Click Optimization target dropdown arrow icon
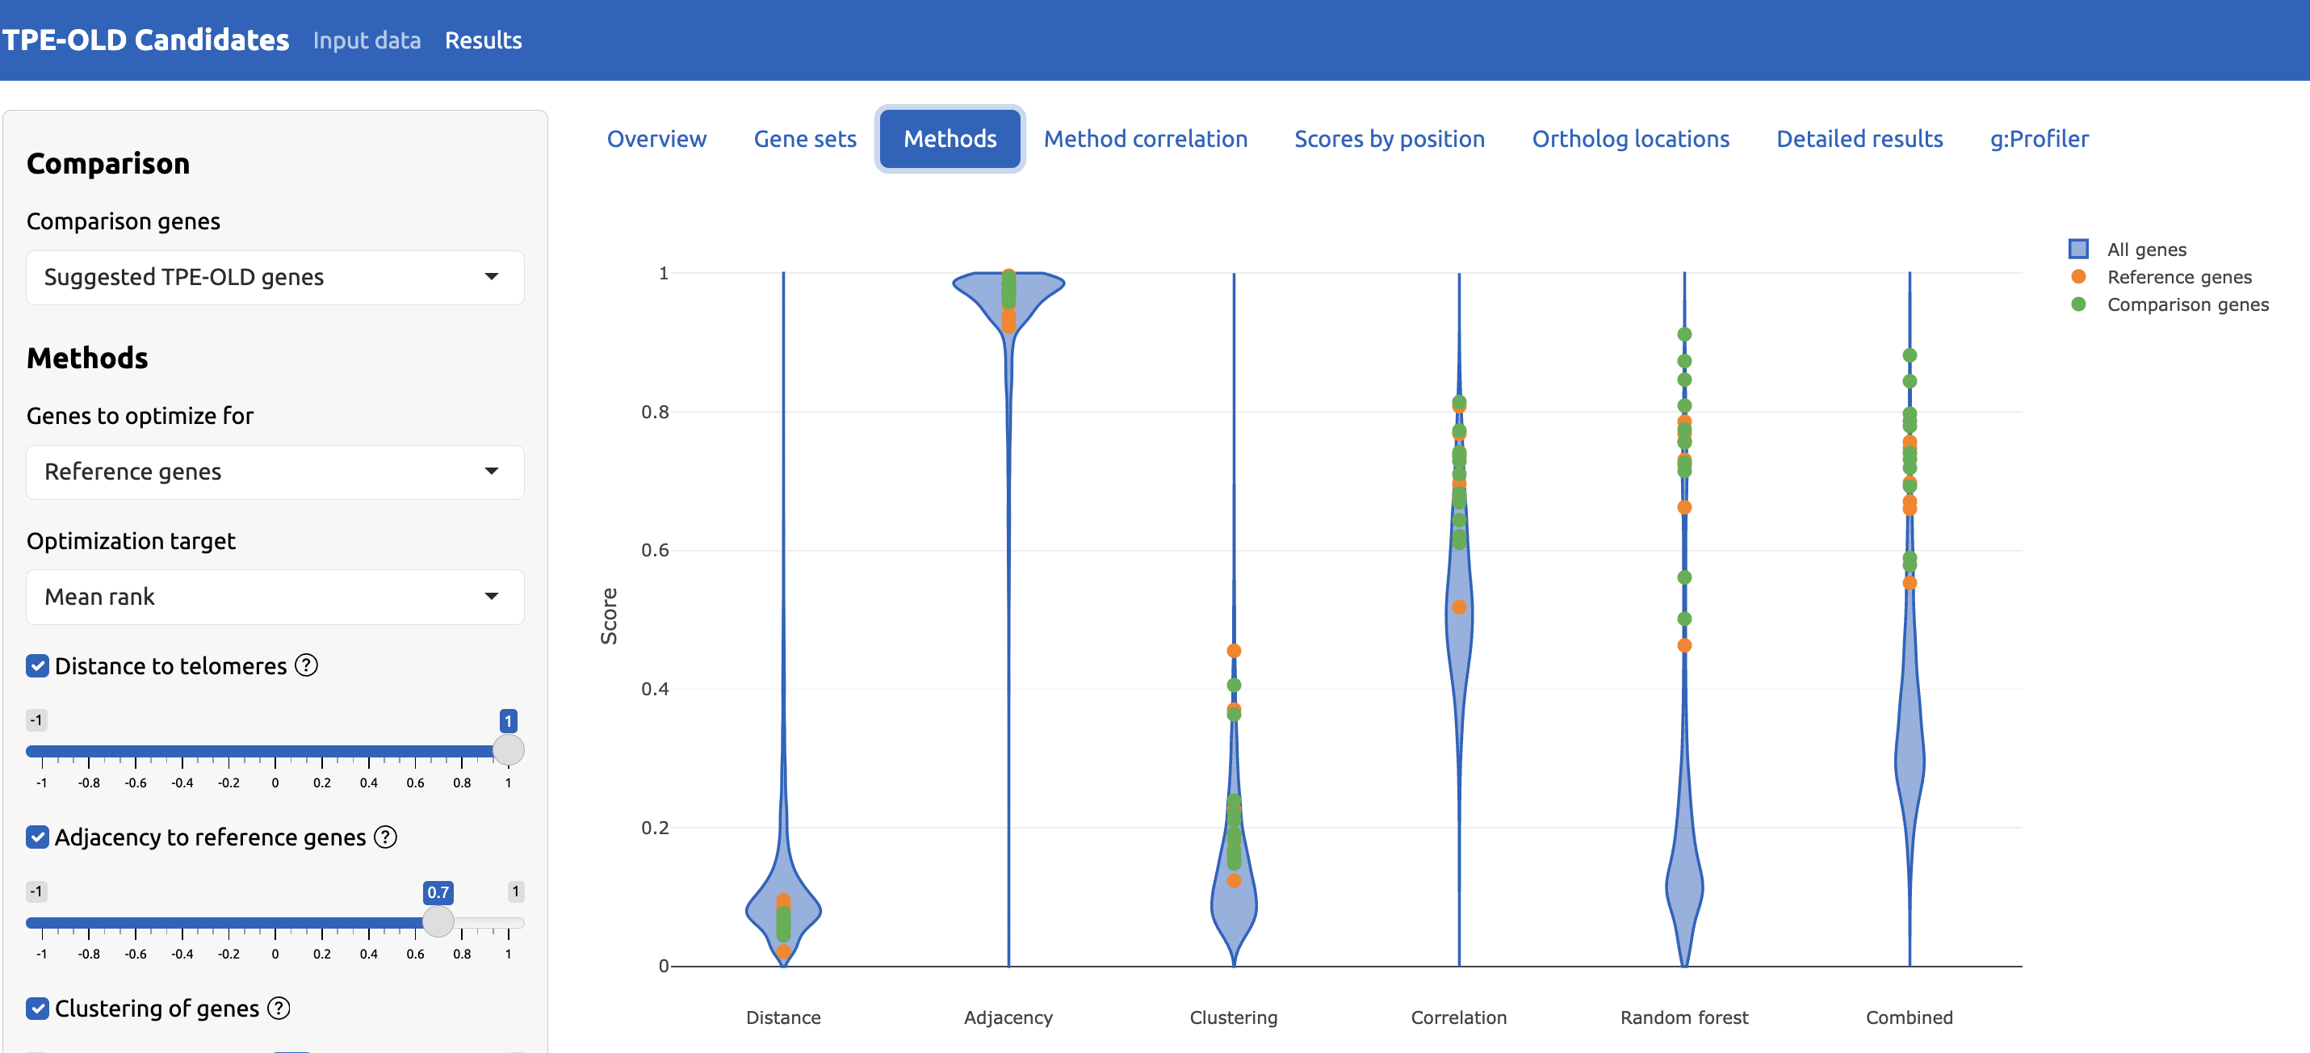This screenshot has width=2310, height=1053. pos(492,598)
